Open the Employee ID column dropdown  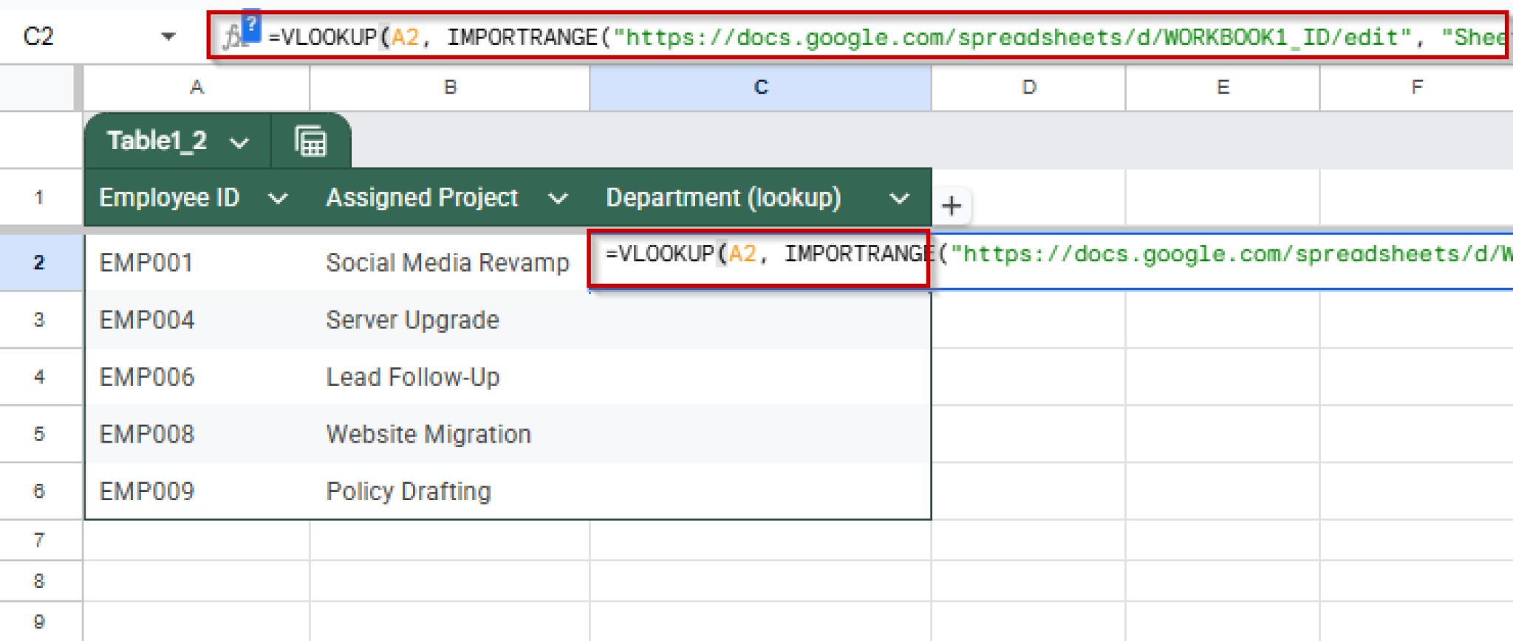tap(278, 198)
